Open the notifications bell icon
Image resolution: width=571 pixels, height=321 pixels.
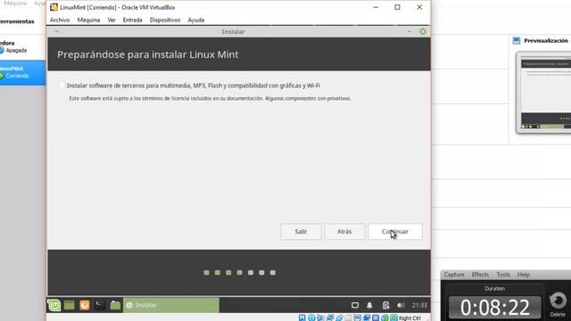(x=369, y=305)
